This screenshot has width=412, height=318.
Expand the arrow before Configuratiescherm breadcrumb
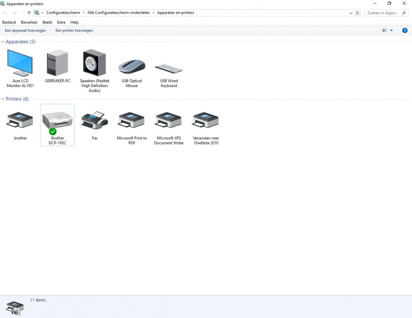point(43,13)
